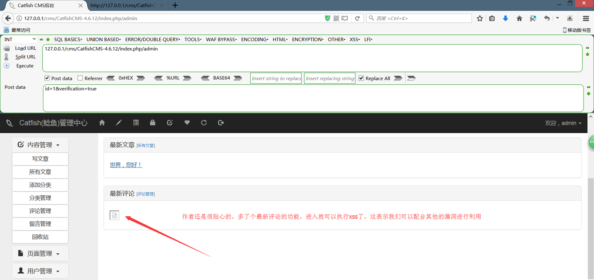Click [评论管理] link beside 最新评论
This screenshot has height=280, width=594.
[x=146, y=194]
